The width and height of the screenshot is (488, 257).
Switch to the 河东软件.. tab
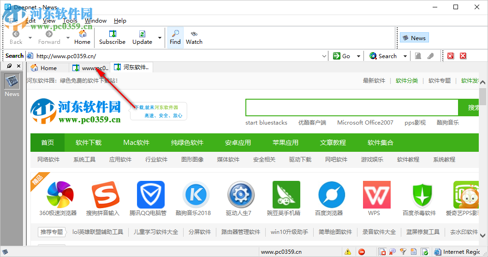pyautogui.click(x=131, y=67)
